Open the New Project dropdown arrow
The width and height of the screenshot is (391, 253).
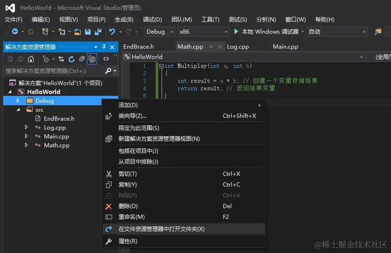pos(53,32)
